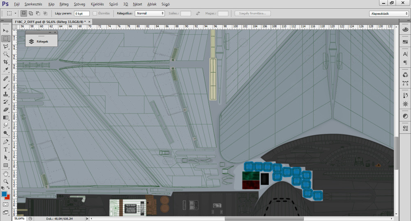Screen dimensions: 411x221
Task: Select the History Brush tool
Action: (x=6, y=102)
